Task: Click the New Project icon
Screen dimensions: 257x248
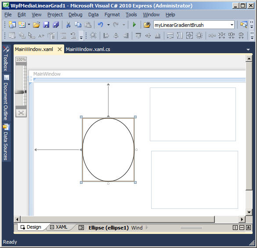Action: tap(12, 25)
